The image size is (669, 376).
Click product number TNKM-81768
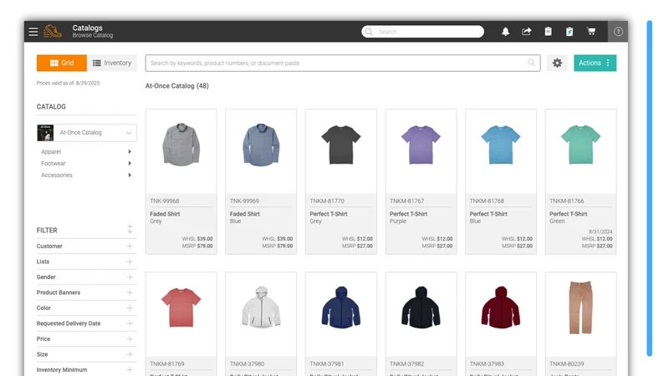point(487,201)
